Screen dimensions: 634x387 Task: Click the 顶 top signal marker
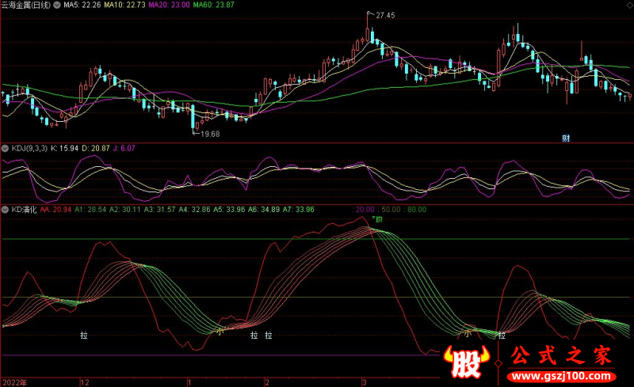(378, 218)
